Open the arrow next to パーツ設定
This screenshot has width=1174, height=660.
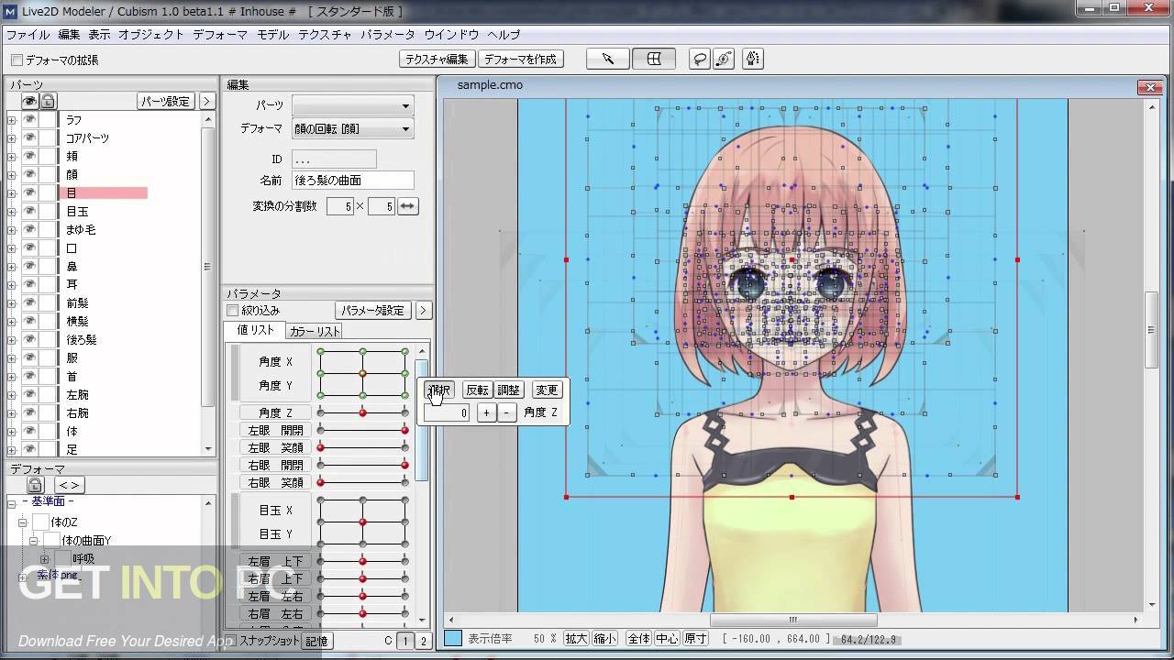206,102
